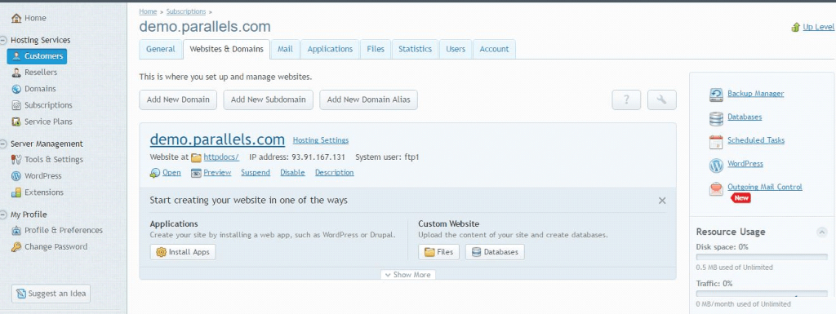Viewport: 836px width, 314px height.
Task: Click the Tools & Settings icon
Action: pyautogui.click(x=16, y=160)
